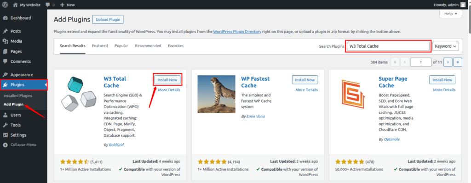Image resolution: width=471 pixels, height=183 pixels.
Task: Install the Super Page Cache plugin
Action: tap(442, 80)
